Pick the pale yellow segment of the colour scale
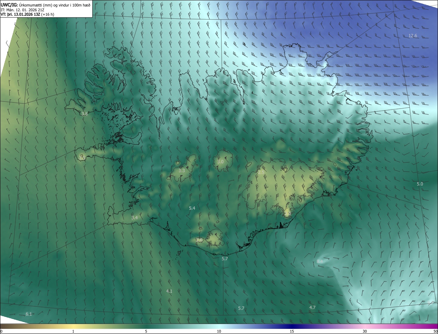 (74, 326)
